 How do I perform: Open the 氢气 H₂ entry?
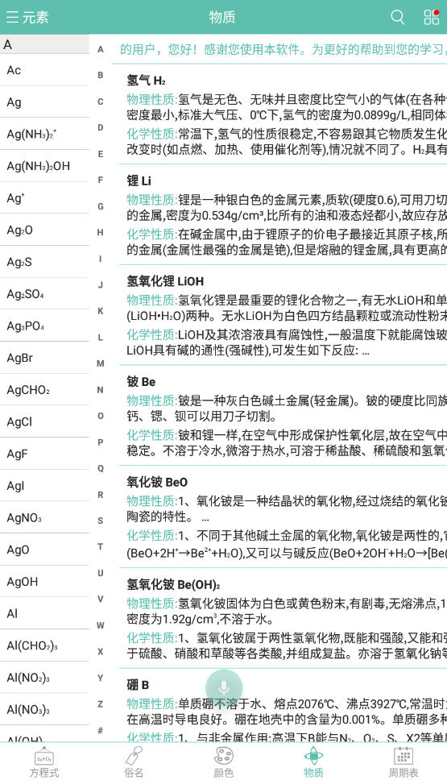tap(283, 114)
